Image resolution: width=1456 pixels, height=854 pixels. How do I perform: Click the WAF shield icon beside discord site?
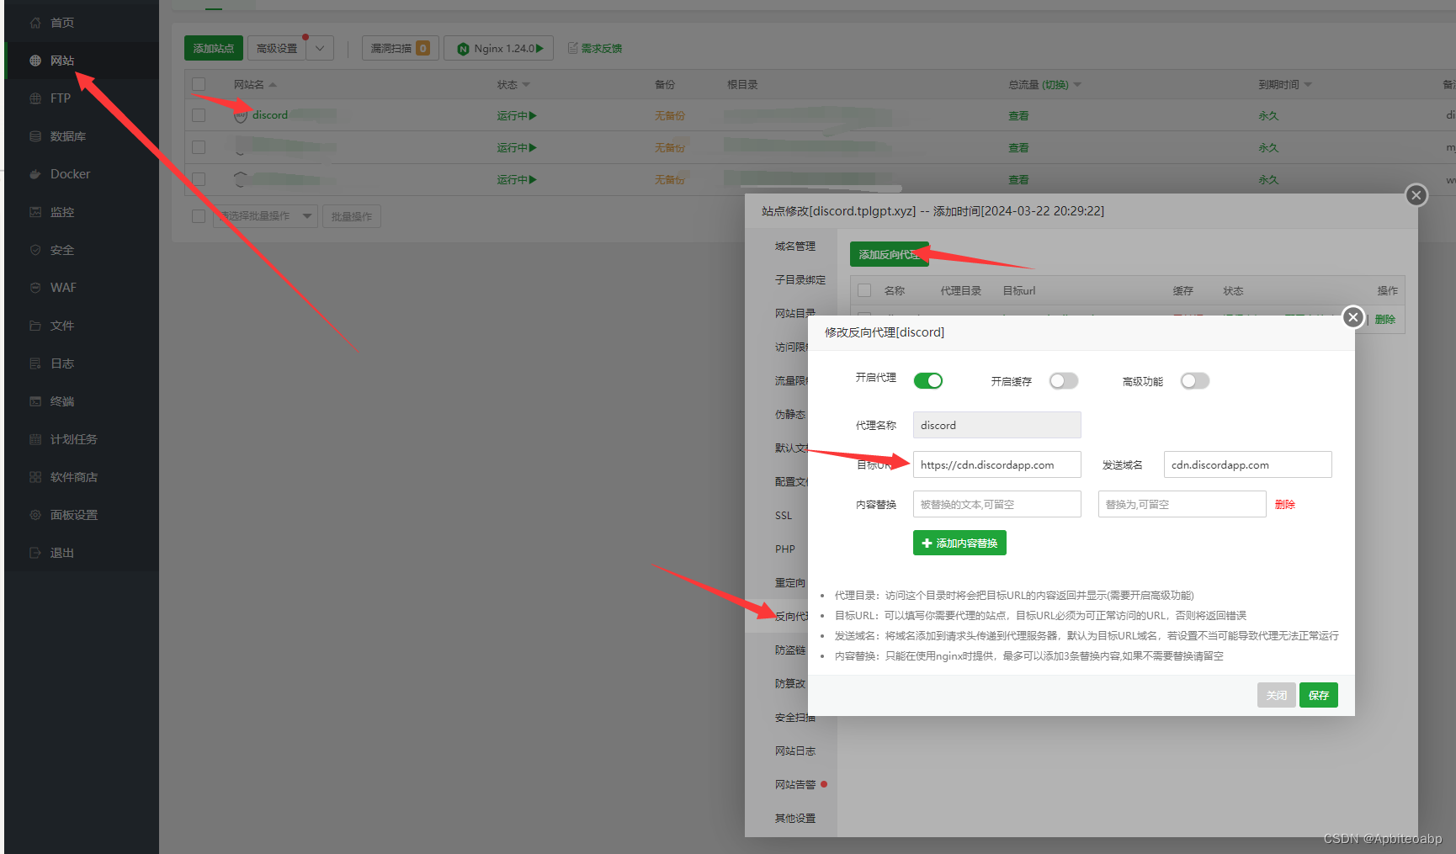(x=241, y=115)
